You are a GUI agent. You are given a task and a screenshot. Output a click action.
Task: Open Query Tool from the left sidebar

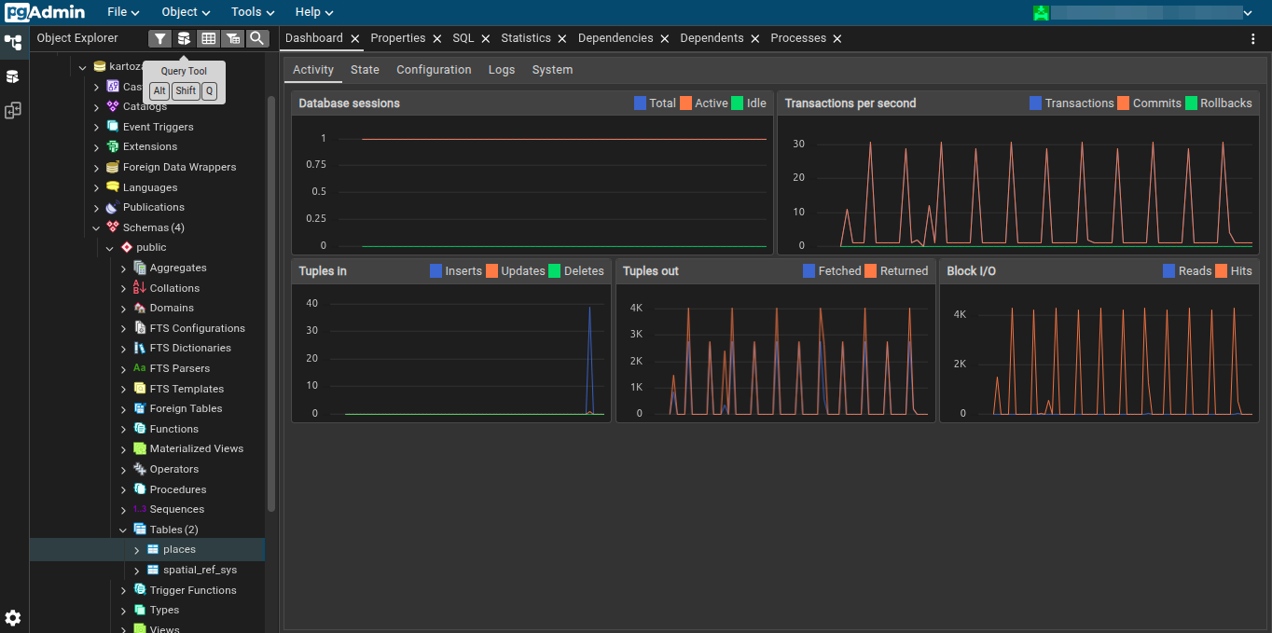coord(13,77)
